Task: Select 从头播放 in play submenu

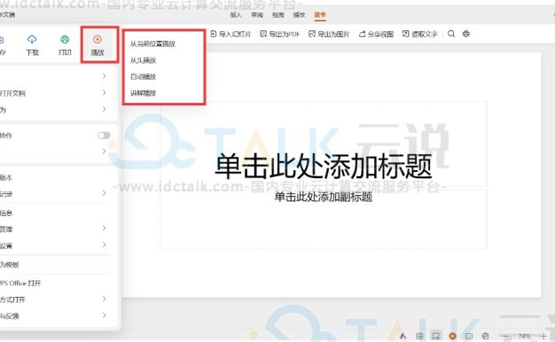Action: click(143, 60)
